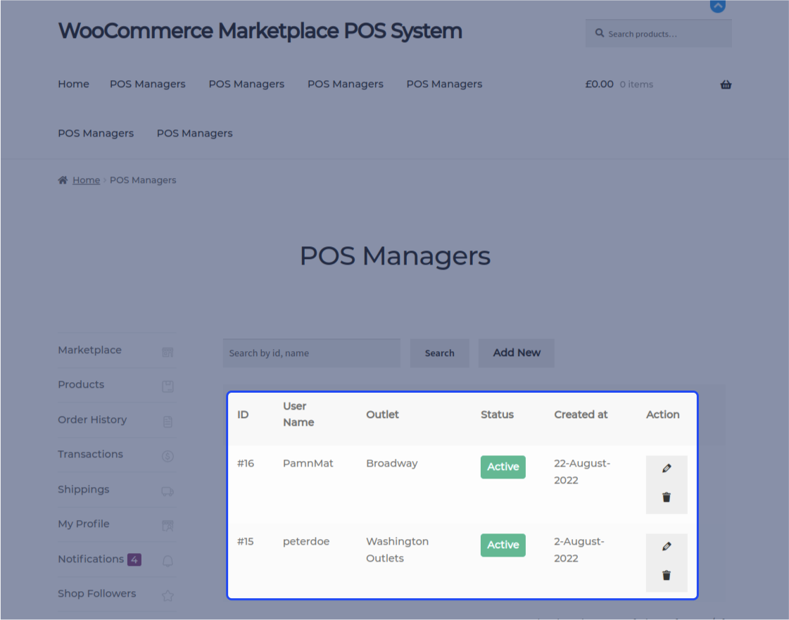The width and height of the screenshot is (789, 620).
Task: Open Marketplace in the sidebar menu
Action: pos(89,350)
